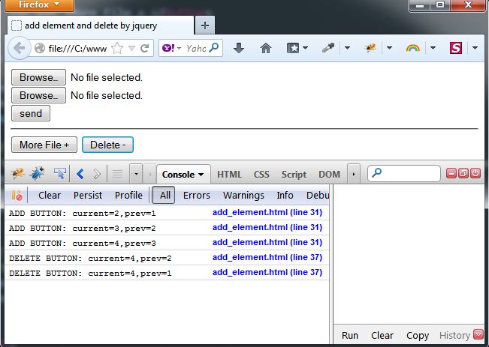Click the element inspector arrow icon

59,174
